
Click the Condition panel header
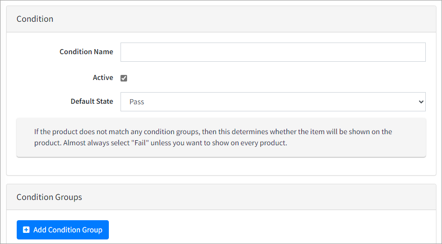tap(221, 19)
